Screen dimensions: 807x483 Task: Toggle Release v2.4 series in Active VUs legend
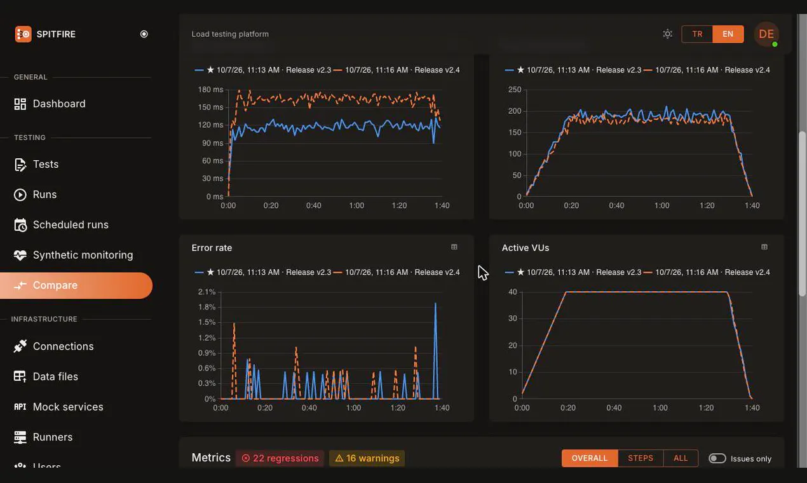tap(707, 272)
